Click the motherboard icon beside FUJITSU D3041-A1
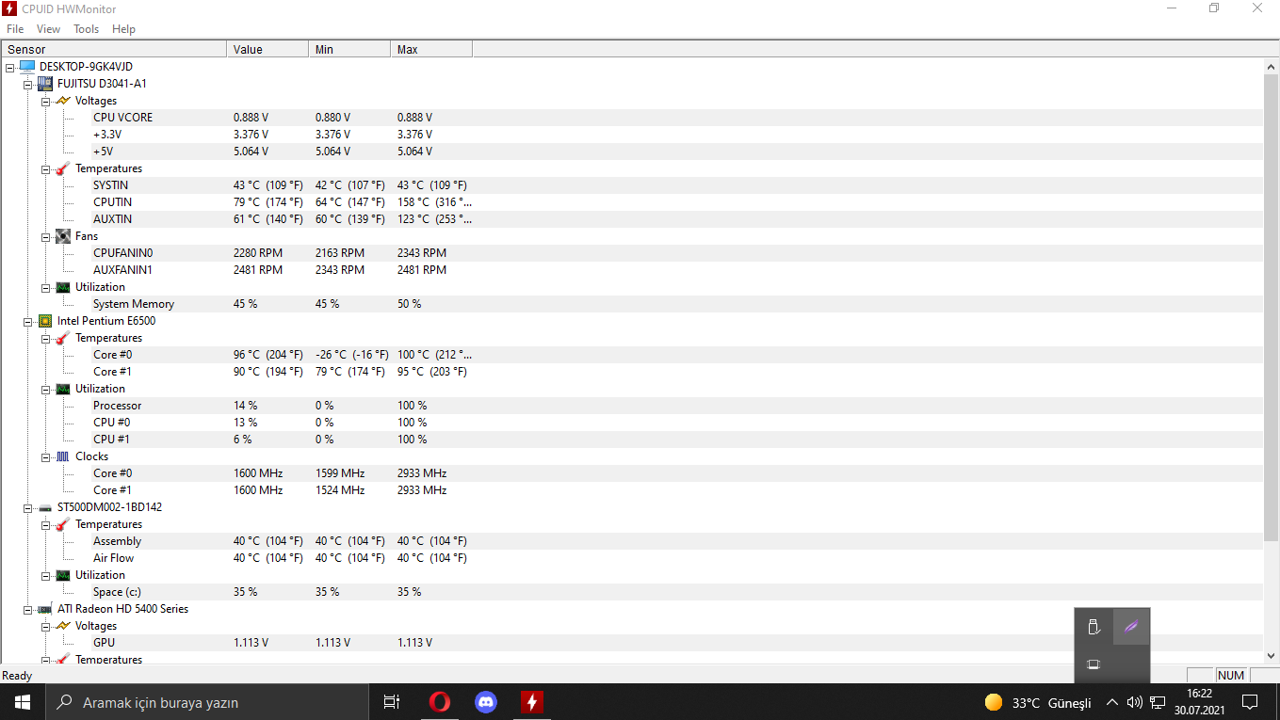Screen dimensions: 1280x720 pos(44,84)
